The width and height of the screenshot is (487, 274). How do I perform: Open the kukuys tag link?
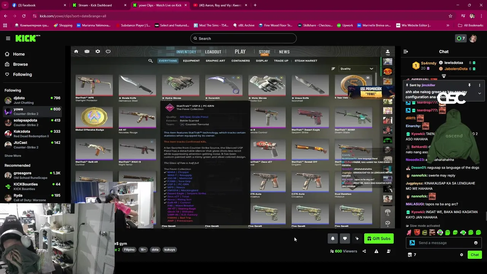170,250
